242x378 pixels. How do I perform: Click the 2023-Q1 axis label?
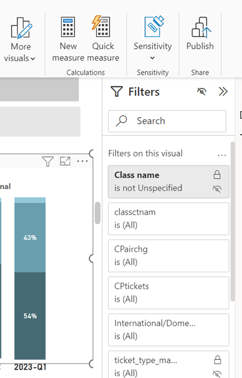pyautogui.click(x=30, y=367)
